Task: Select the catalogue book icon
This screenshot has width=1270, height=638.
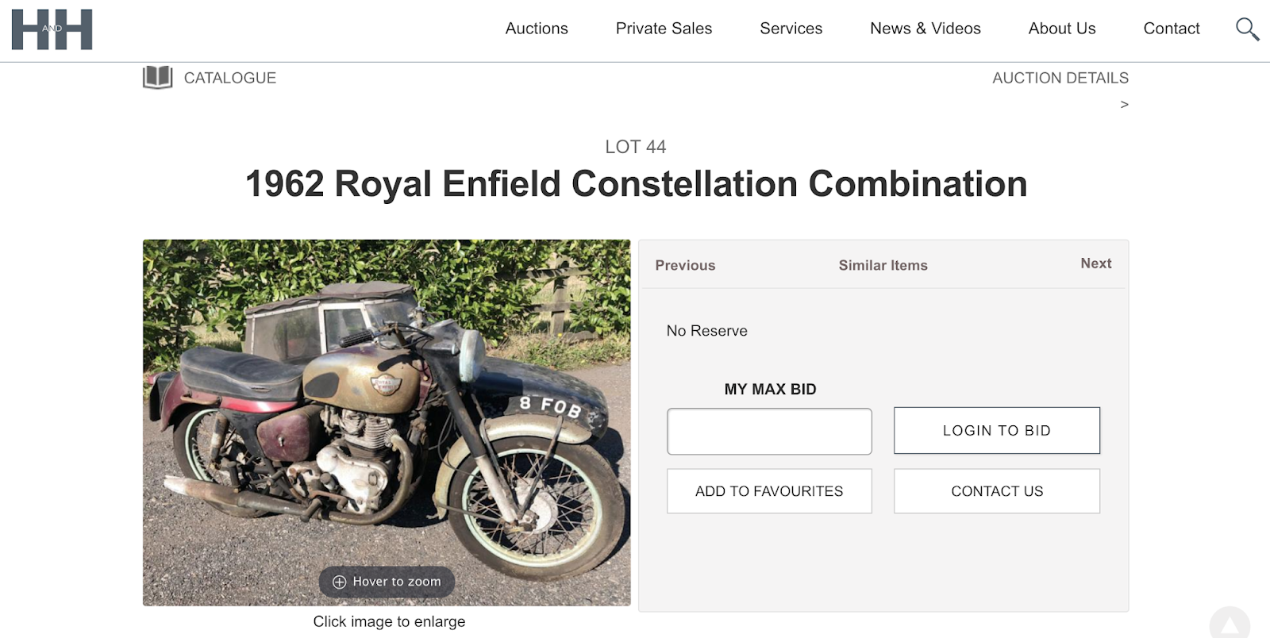Action: (x=156, y=77)
